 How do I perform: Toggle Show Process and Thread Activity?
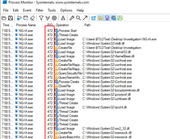pos(114,18)
